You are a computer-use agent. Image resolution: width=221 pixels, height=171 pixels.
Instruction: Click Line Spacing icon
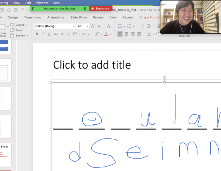tap(158, 26)
